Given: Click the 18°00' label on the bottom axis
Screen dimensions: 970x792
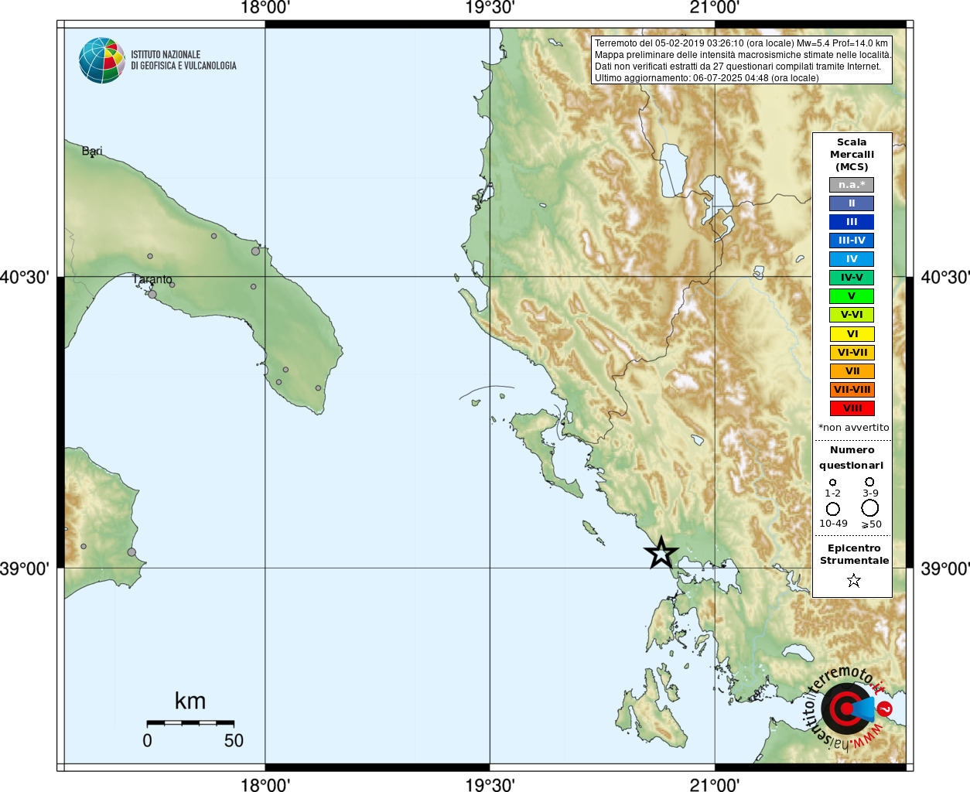Looking at the screenshot, I should coord(265,784).
